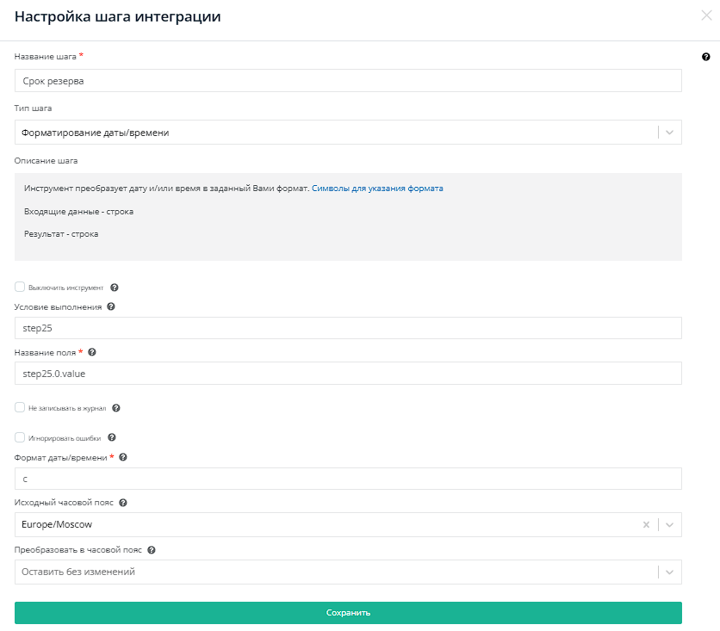Click help icon next to 'Игнорировать ошибки'
This screenshot has width=720, height=631.
point(112,437)
